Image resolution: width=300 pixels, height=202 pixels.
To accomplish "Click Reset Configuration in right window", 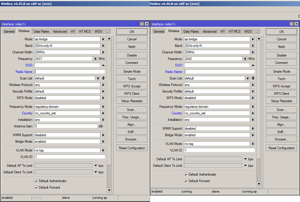I will click(281, 148).
